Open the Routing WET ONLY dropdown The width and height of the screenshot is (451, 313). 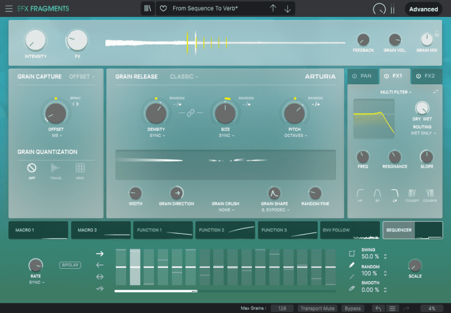click(x=423, y=133)
